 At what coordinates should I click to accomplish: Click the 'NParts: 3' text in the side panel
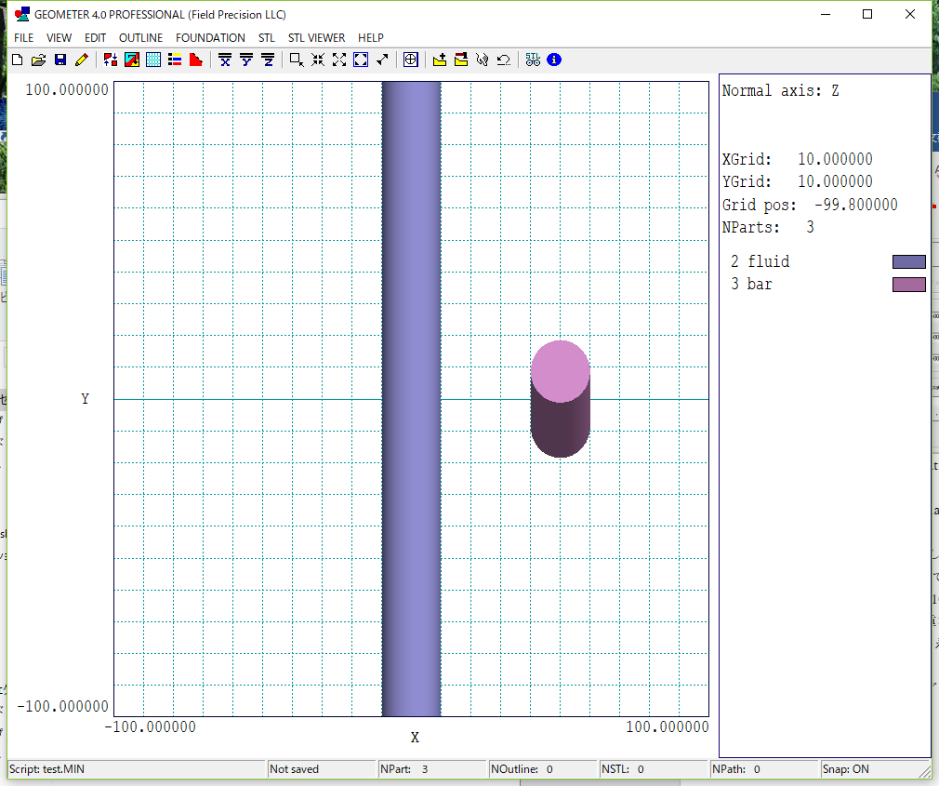[768, 228]
